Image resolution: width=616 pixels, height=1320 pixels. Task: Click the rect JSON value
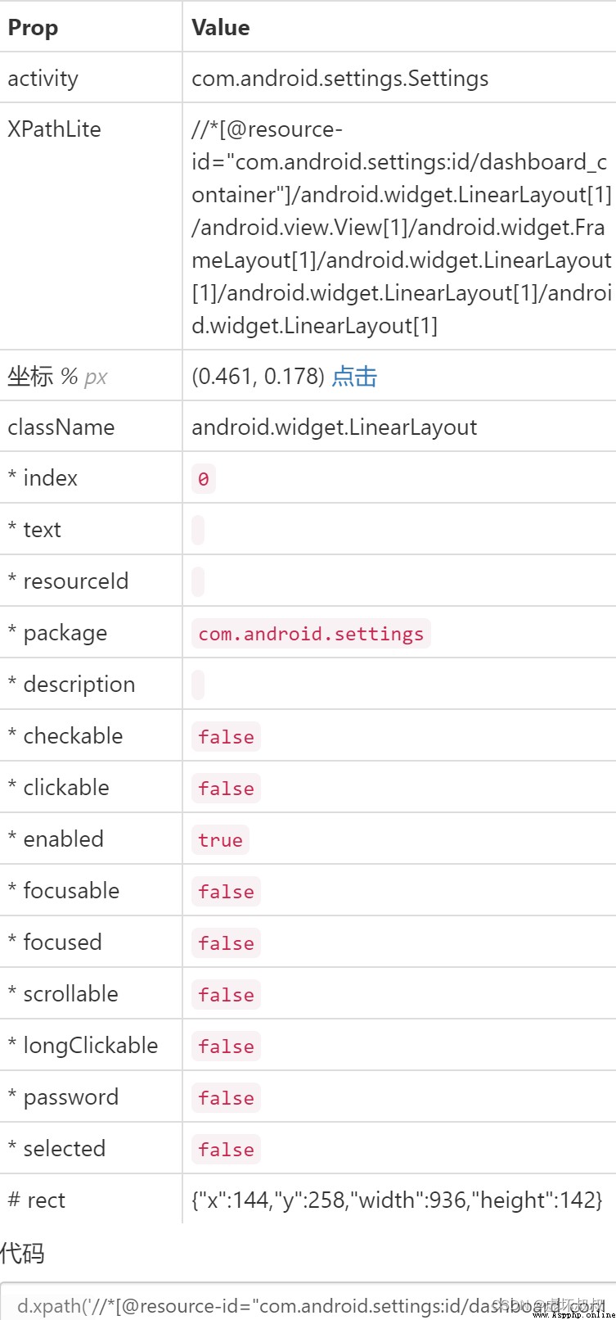pos(398,1200)
